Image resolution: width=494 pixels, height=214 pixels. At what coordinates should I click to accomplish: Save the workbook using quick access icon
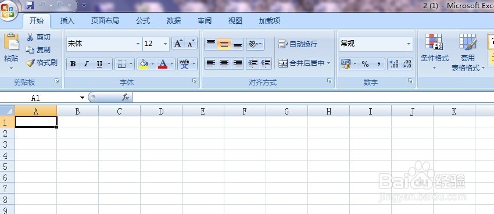[29, 5]
